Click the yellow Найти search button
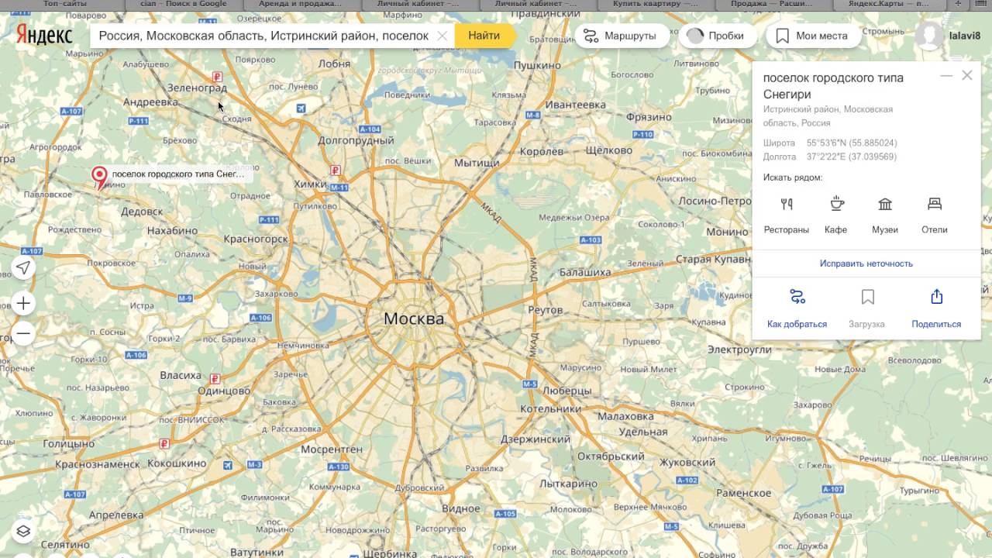Screen dimensions: 992x558 pos(484,36)
